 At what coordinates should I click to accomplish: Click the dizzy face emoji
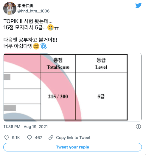tap(36, 46)
